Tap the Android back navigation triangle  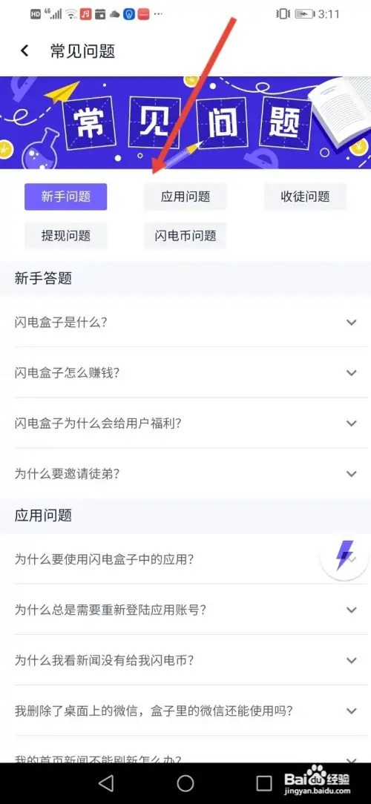pyautogui.click(x=105, y=782)
